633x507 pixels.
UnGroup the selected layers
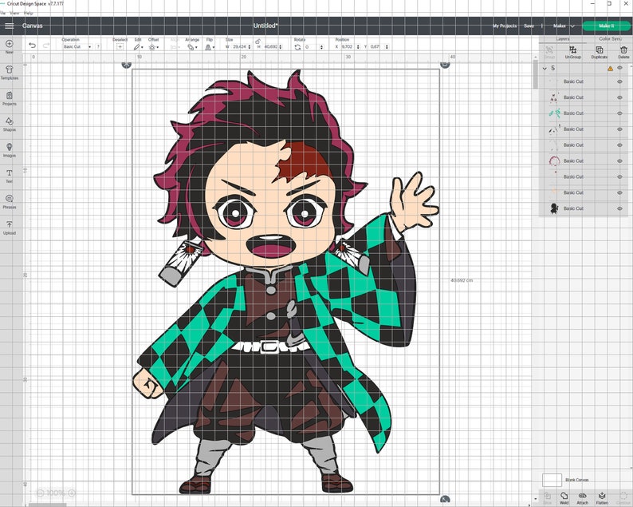click(573, 52)
